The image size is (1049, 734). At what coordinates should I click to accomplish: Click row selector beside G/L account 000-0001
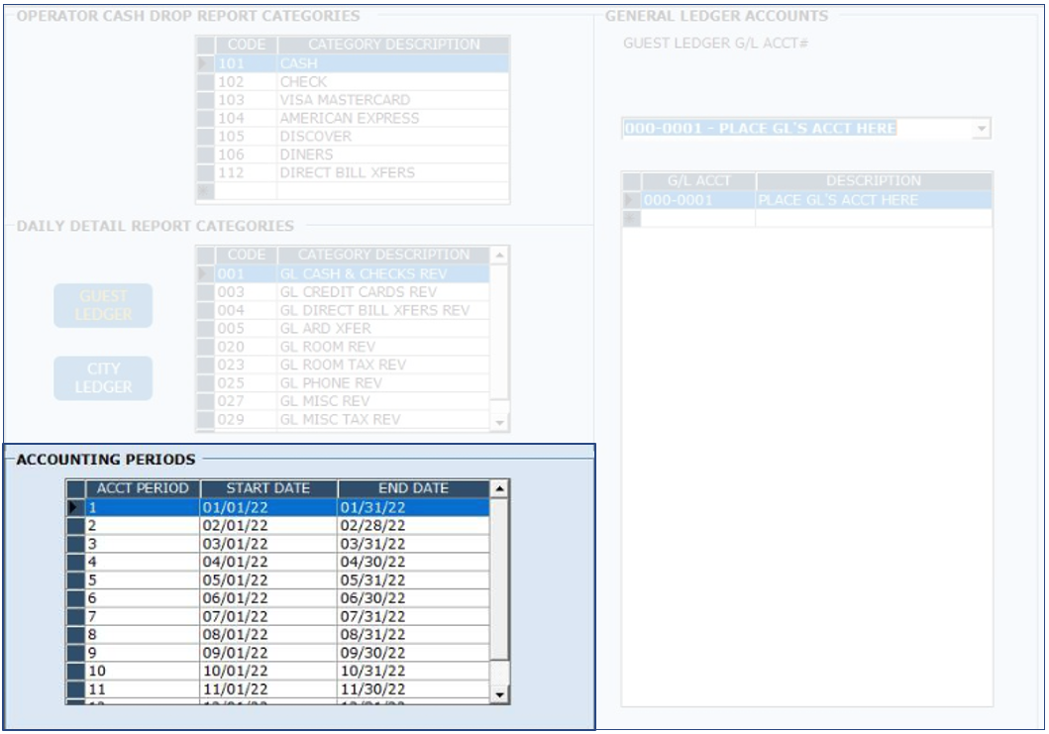631,200
